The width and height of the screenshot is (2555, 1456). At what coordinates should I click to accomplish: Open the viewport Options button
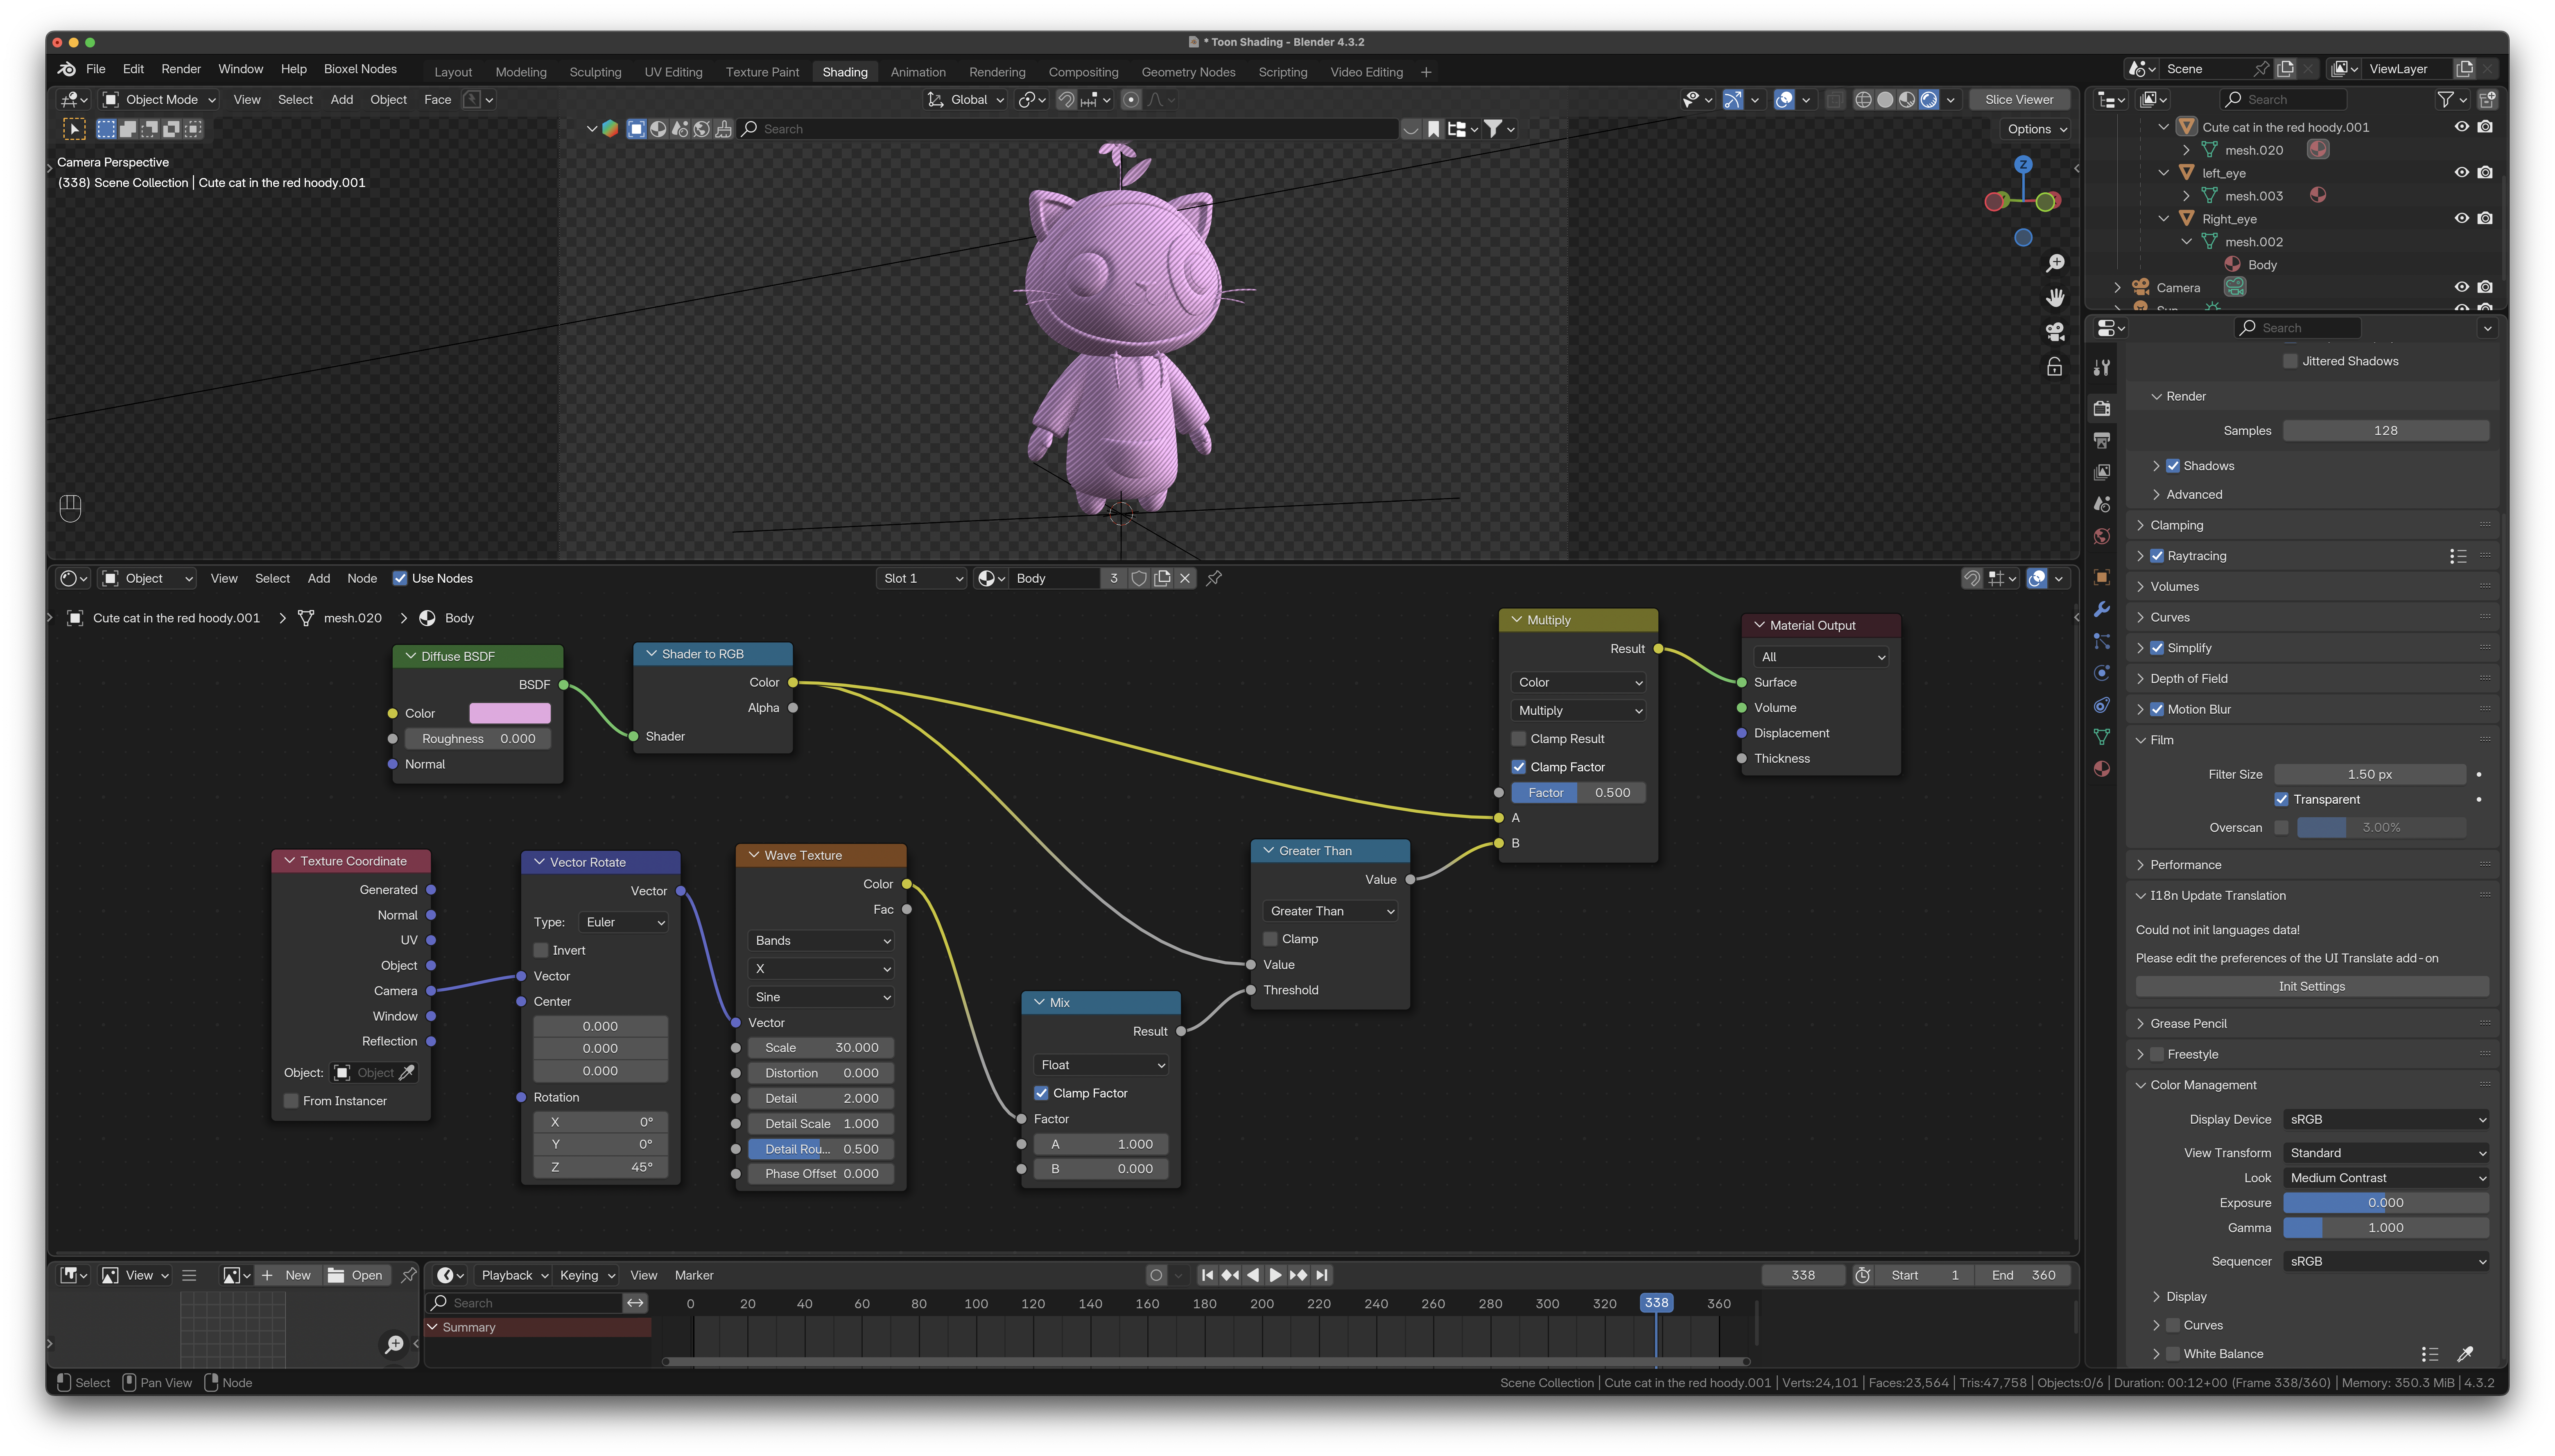(x=2036, y=129)
